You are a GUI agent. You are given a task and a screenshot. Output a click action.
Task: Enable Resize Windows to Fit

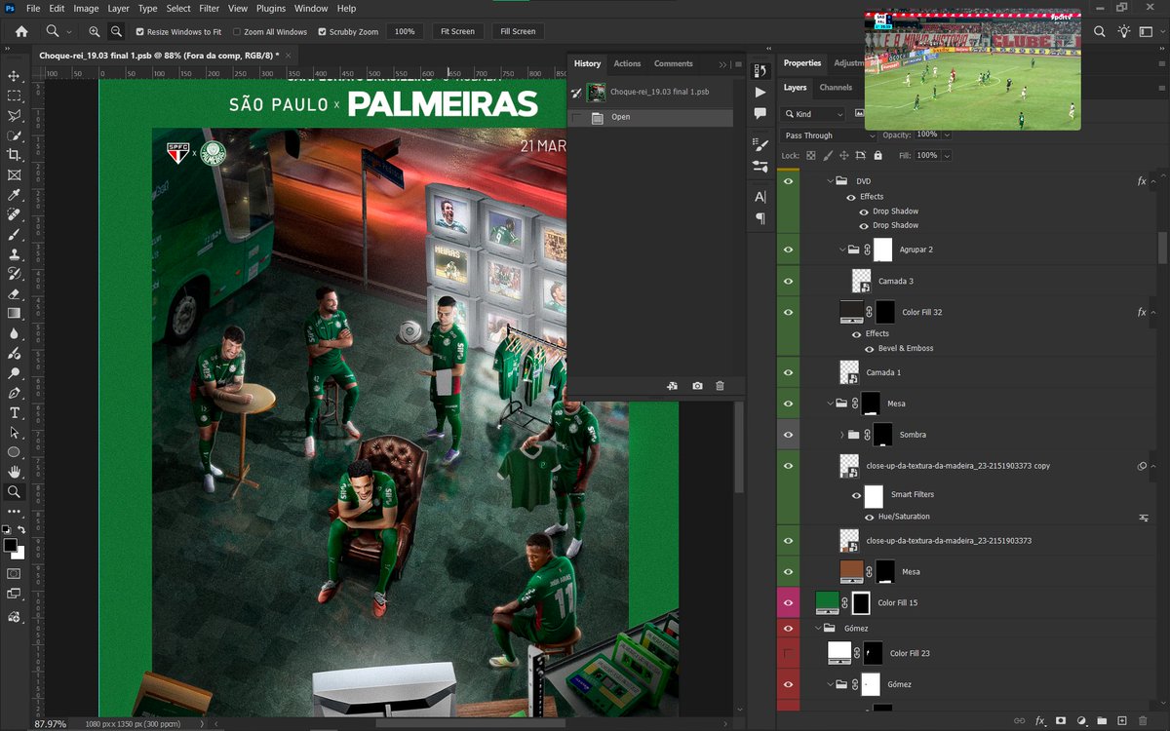click(139, 31)
